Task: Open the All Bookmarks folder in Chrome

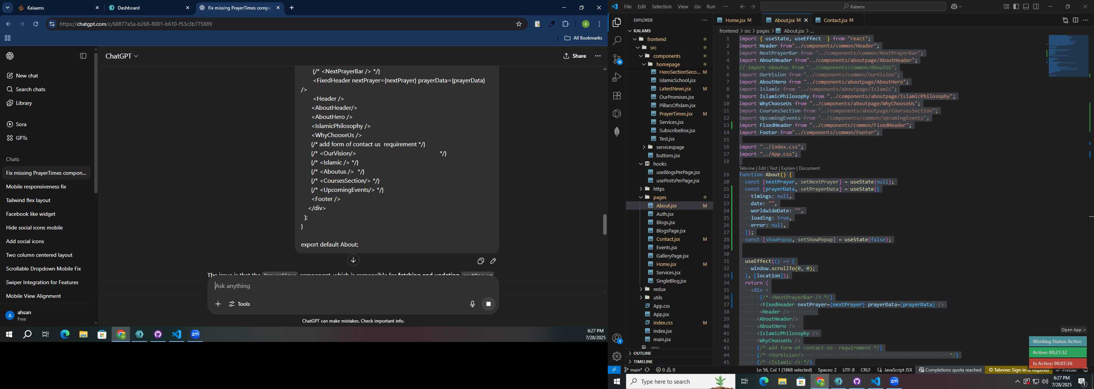Action: (x=583, y=38)
